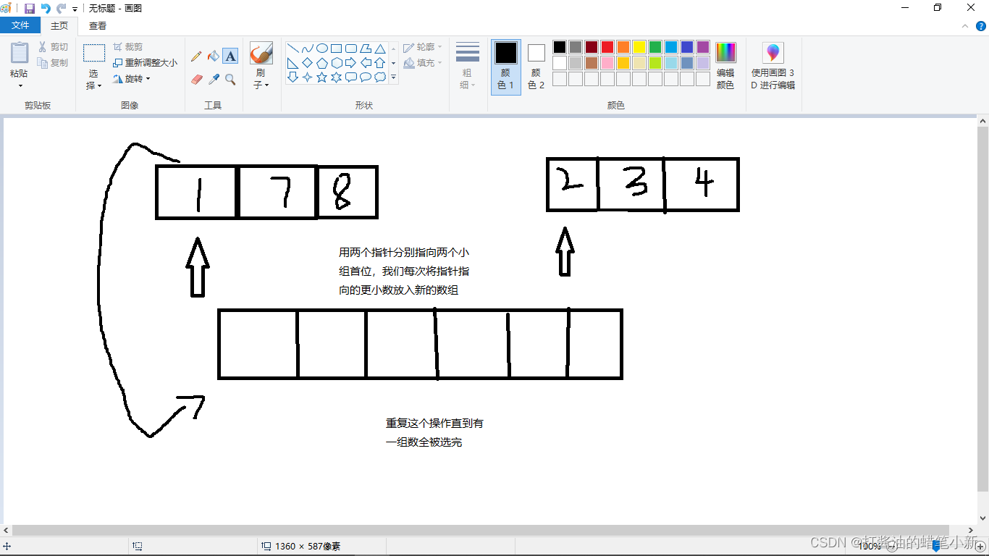
Task: Click the 1360 × 587像素 status text
Action: pos(308,547)
